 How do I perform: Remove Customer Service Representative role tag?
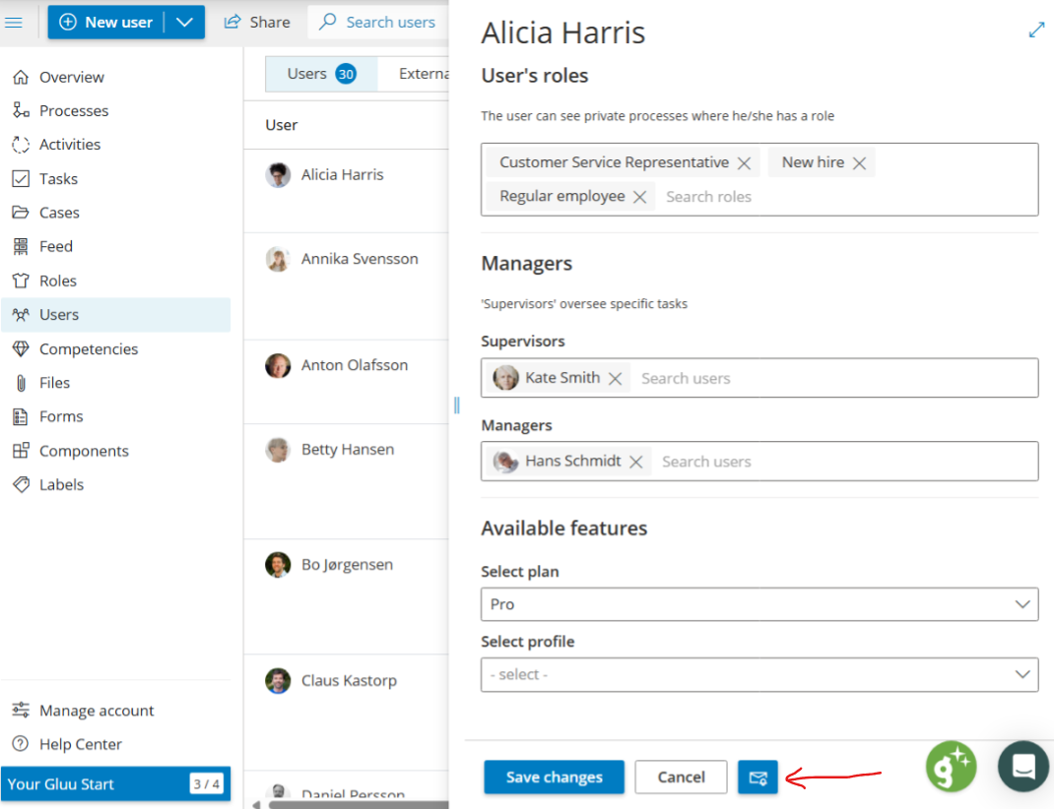pyautogui.click(x=744, y=163)
